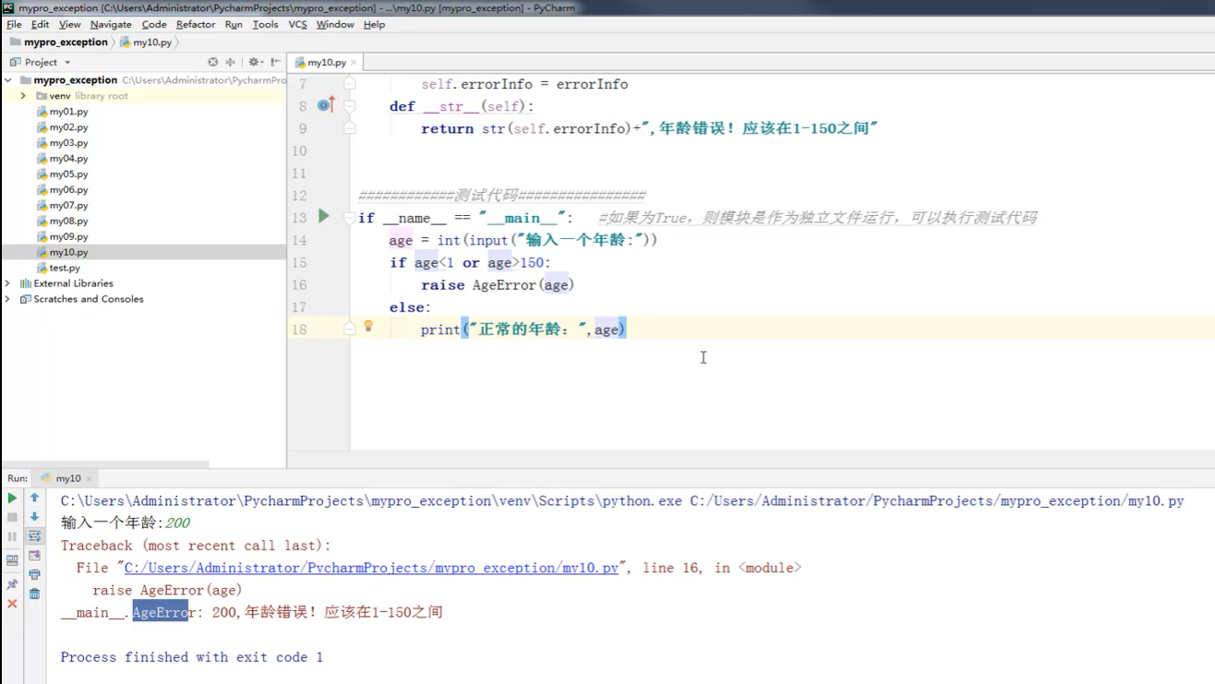
Task: Clear console output with trash icon
Action: [35, 594]
